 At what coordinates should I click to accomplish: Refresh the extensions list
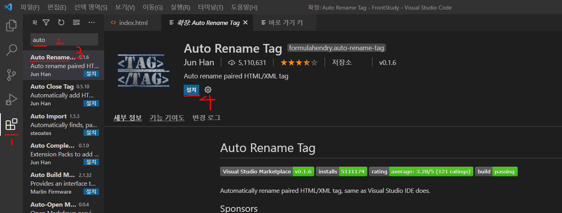click(x=61, y=23)
